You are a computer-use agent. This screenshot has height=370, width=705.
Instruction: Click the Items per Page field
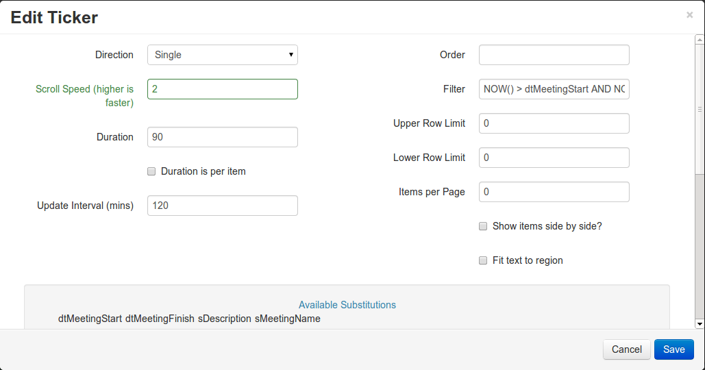click(x=554, y=192)
